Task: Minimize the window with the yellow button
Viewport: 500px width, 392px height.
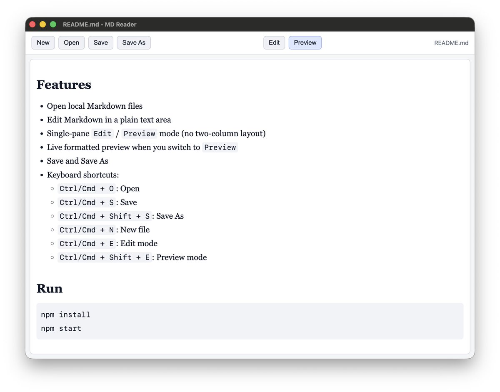Action: [42, 24]
